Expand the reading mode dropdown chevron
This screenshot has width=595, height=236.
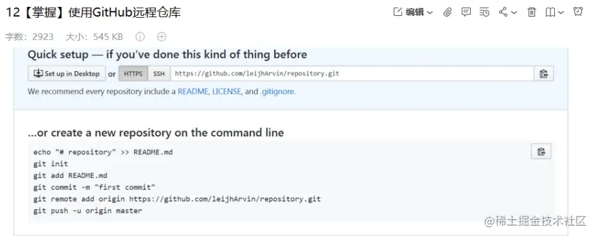561,13
